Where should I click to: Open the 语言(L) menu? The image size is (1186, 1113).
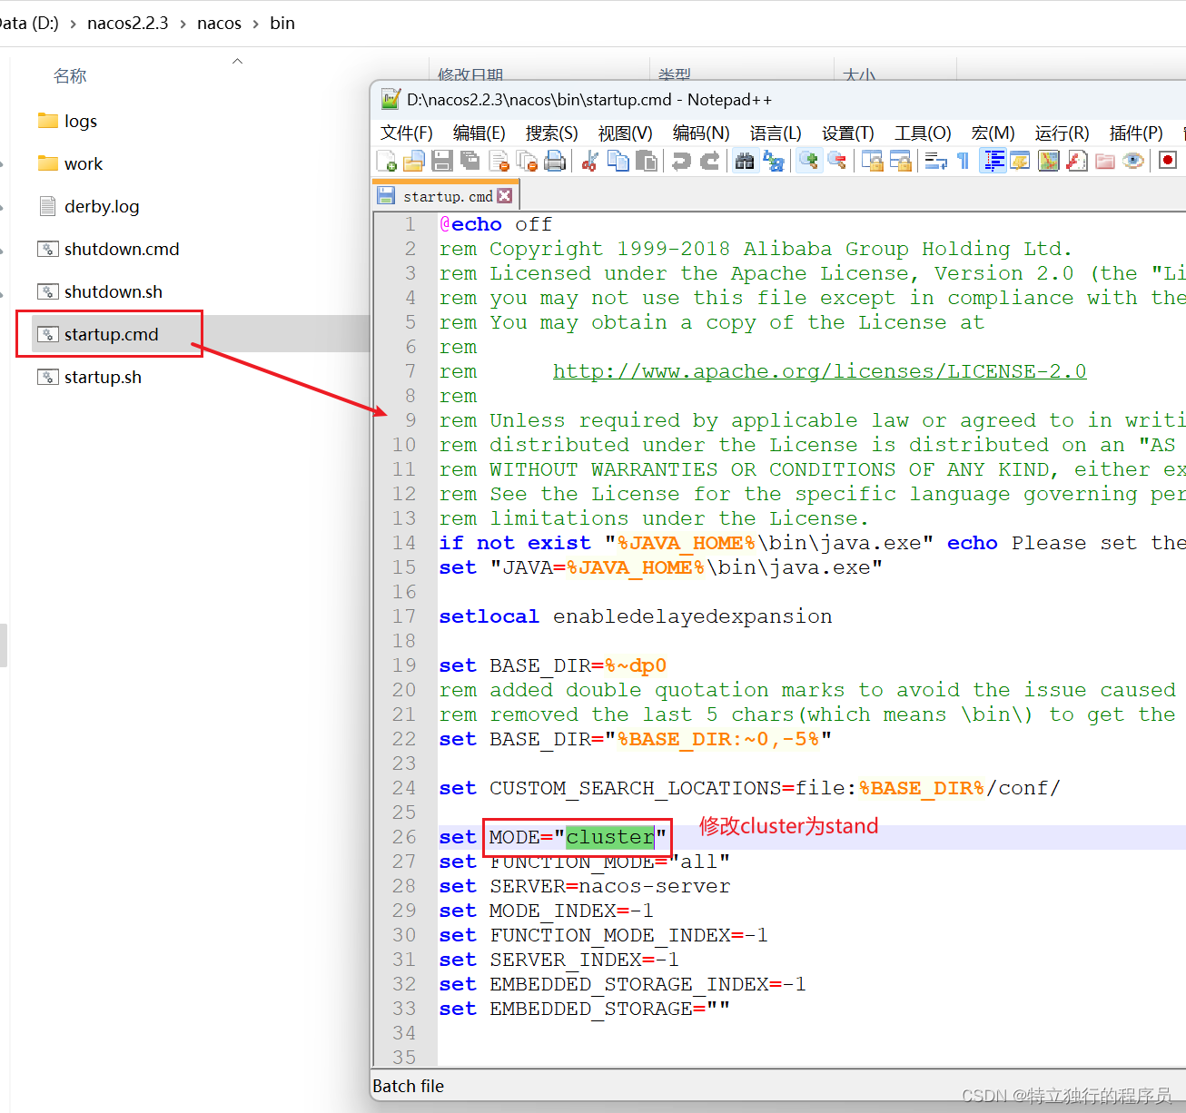click(776, 133)
